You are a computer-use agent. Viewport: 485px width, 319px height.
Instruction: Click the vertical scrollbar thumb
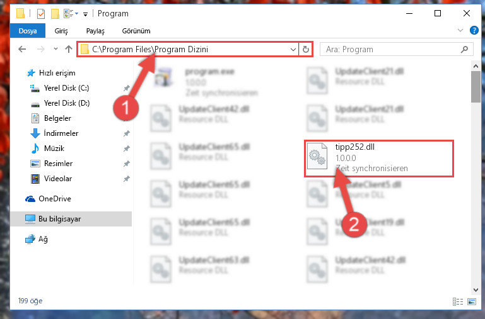click(476, 87)
